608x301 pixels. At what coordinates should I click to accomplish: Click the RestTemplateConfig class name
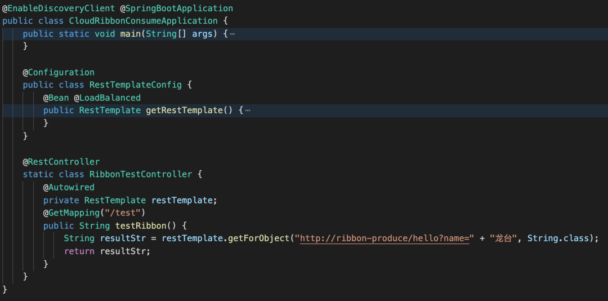[136, 85]
